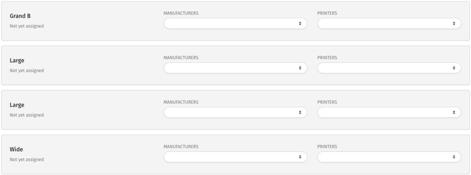
Task: Click the arrow icon in Wide printers select
Action: pos(454,157)
